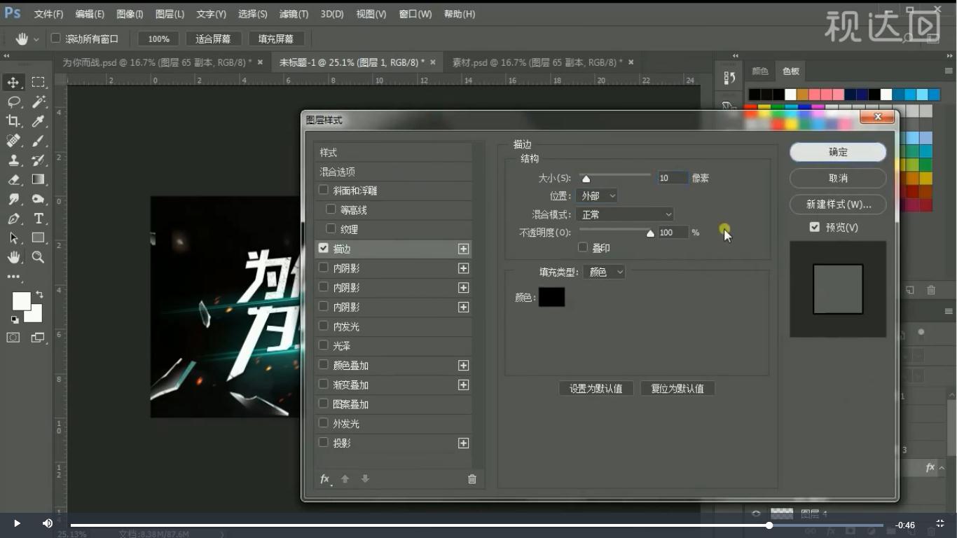Enable the 斜面和浮雕 effect checkbox
The height and width of the screenshot is (538, 957).
point(323,189)
